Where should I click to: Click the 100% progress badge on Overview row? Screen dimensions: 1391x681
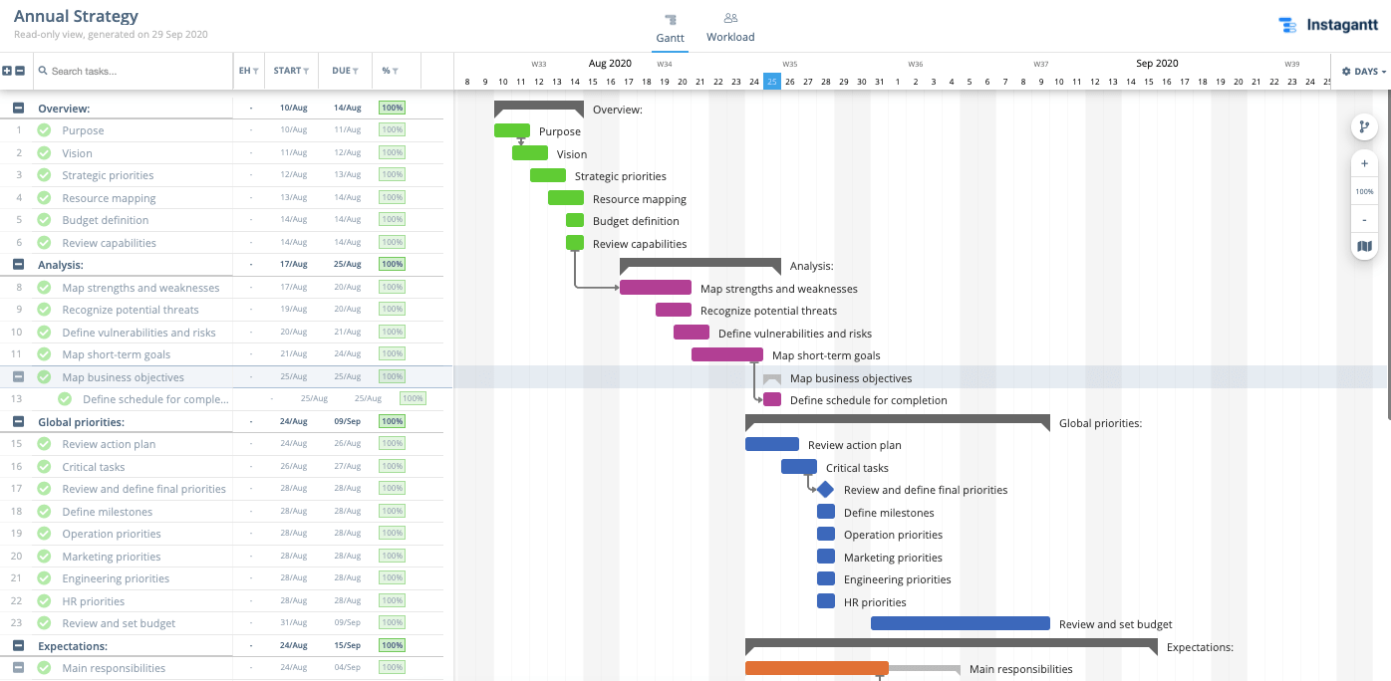pyautogui.click(x=392, y=108)
